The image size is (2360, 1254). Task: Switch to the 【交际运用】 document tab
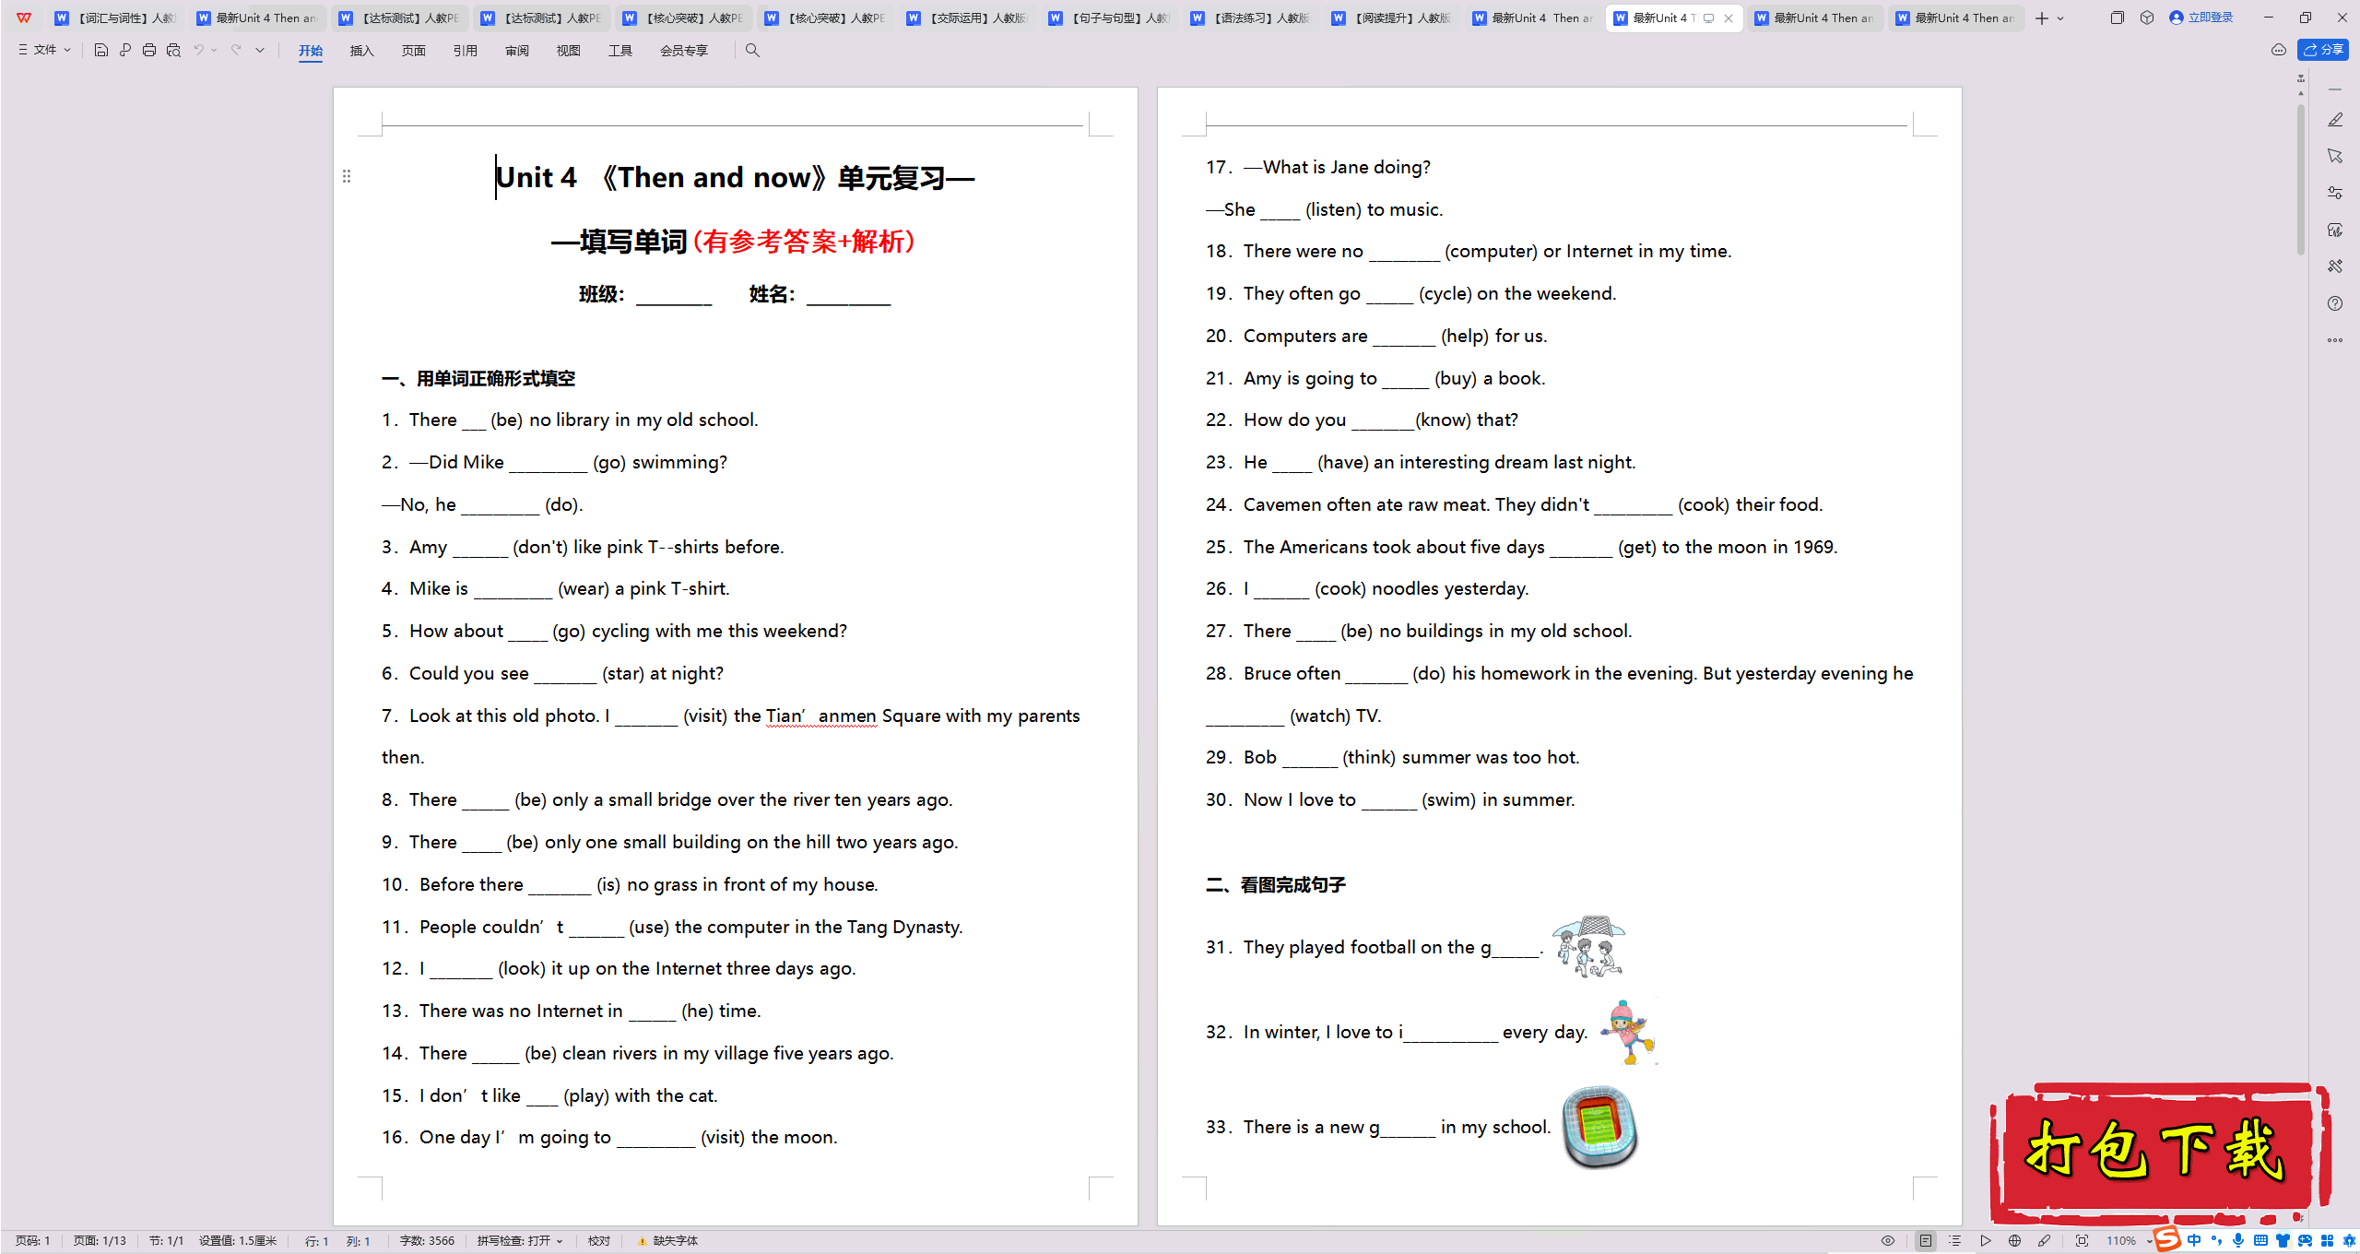coord(967,18)
